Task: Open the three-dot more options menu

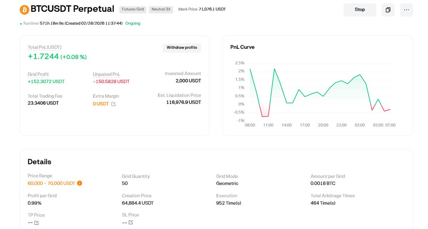Action: (x=406, y=10)
